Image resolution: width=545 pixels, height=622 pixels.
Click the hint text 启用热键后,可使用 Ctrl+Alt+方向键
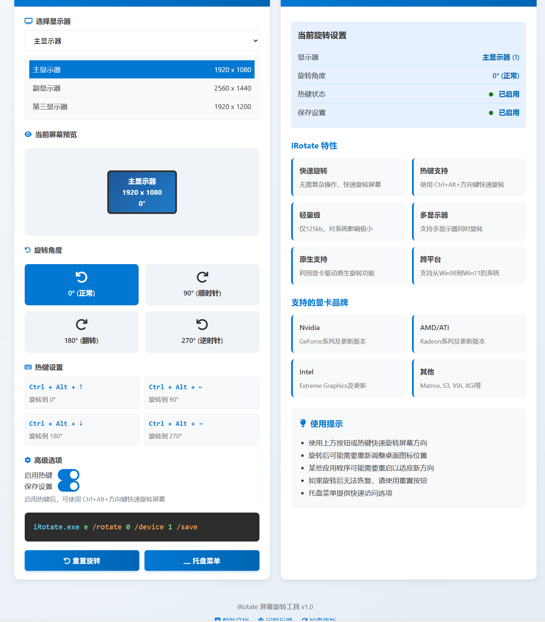click(x=95, y=499)
